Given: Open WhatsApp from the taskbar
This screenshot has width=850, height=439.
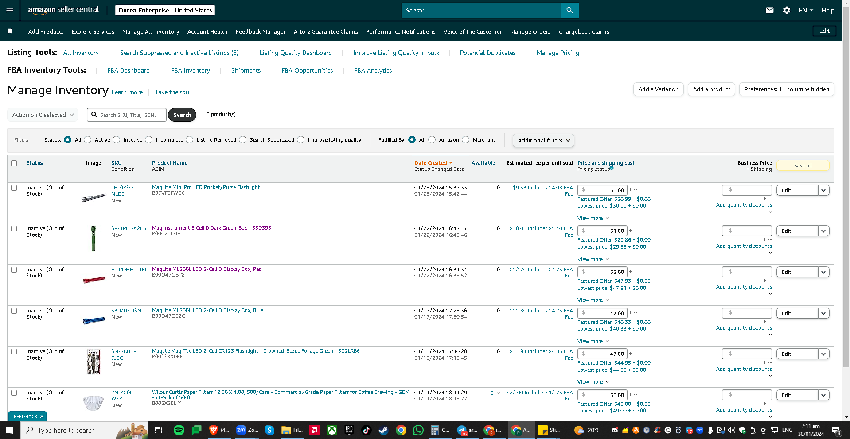Looking at the screenshot, I should [x=418, y=430].
